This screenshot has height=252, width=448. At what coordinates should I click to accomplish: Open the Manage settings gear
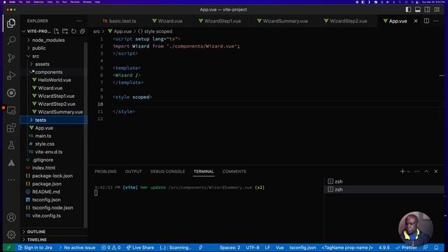pos(11,234)
